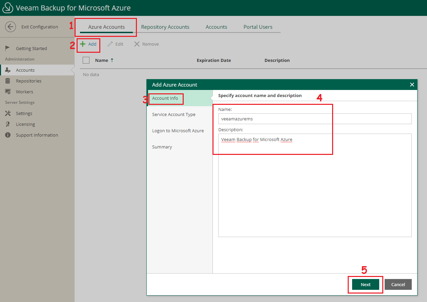The image size is (427, 302).
Task: Select Service Account Type wizard step
Action: click(x=180, y=114)
